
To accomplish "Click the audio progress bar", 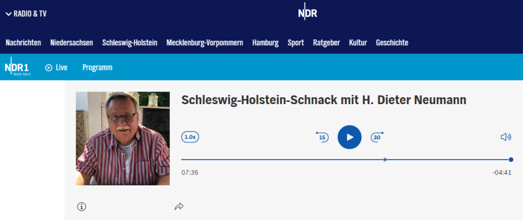I will (x=346, y=160).
